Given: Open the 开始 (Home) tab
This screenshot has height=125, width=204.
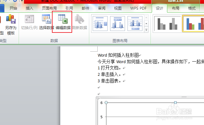Looking at the screenshot, I should point(13,8).
